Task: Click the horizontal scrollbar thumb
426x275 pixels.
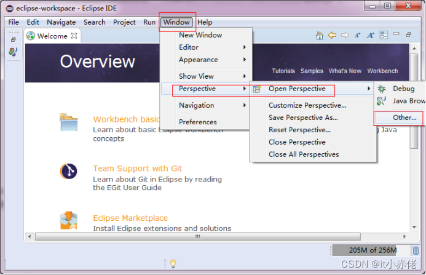Action: (198, 237)
